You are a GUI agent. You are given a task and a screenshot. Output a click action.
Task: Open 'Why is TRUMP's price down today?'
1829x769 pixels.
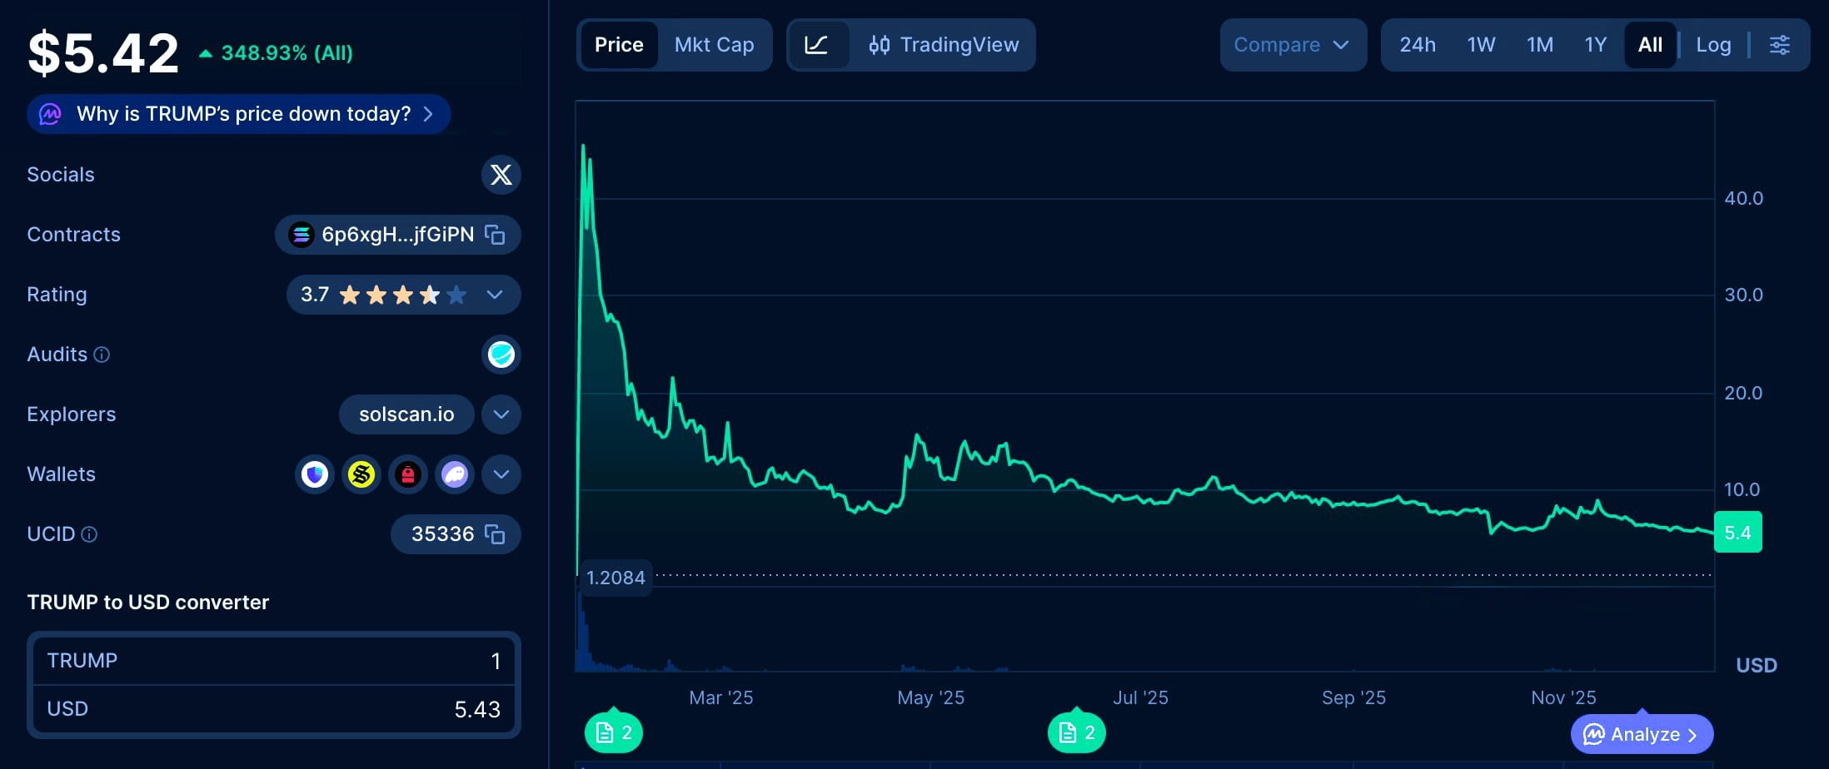239,114
